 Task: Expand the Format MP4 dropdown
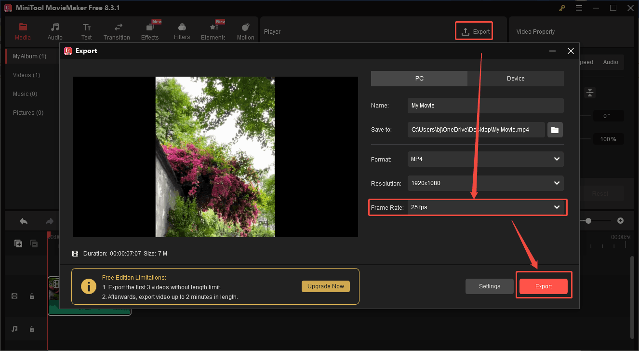[485, 159]
